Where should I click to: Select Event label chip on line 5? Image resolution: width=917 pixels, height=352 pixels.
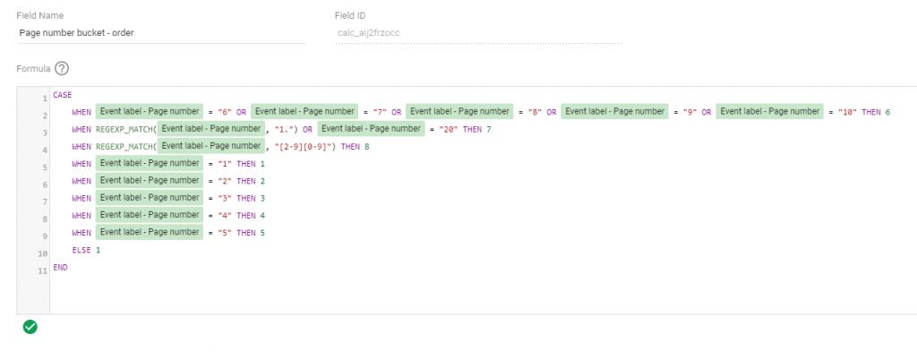(150, 163)
